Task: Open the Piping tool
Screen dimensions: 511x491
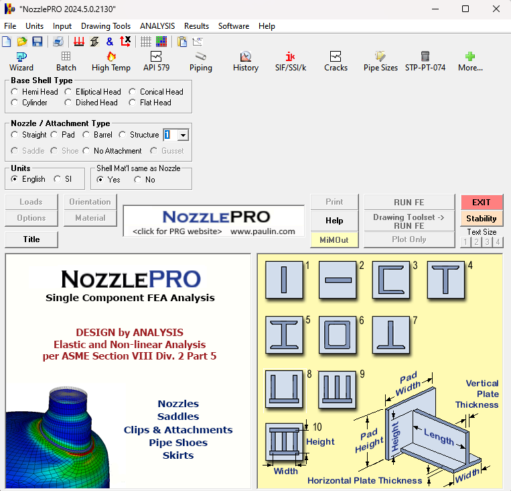Action: point(201,62)
